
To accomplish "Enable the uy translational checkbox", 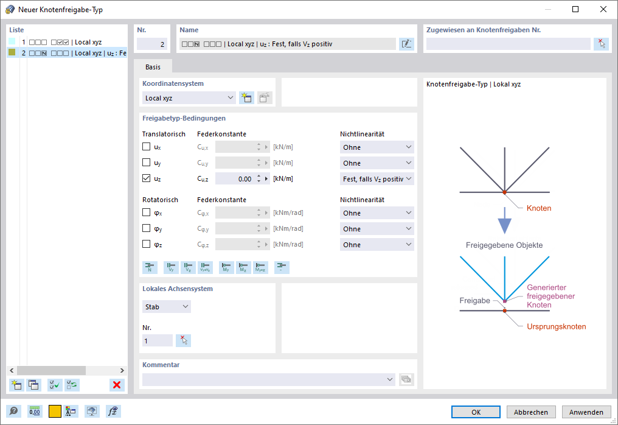I will tap(146, 163).
